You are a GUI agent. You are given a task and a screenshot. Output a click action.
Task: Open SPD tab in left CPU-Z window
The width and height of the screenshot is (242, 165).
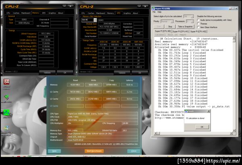pyautogui.click(x=44, y=13)
